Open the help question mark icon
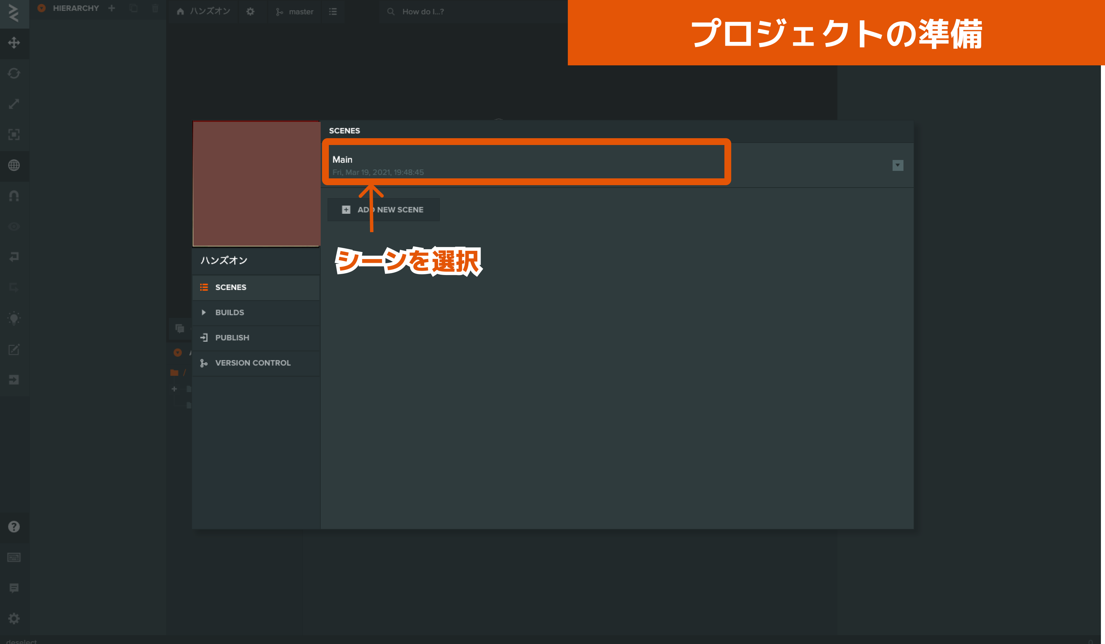The width and height of the screenshot is (1105, 644). pos(14,527)
